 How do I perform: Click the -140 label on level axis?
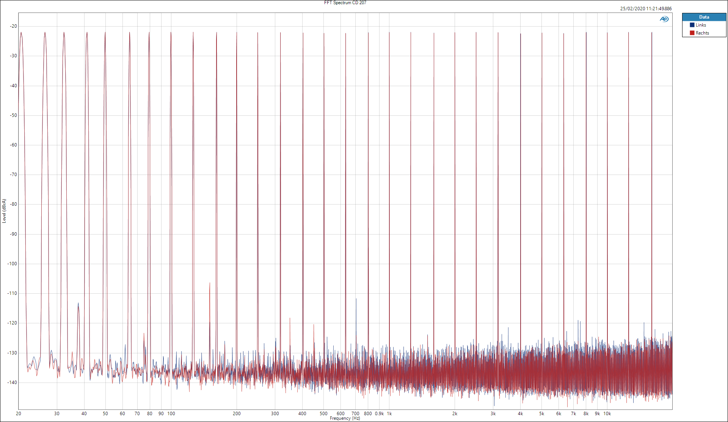pyautogui.click(x=13, y=383)
